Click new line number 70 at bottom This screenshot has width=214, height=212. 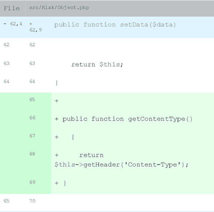32,201
